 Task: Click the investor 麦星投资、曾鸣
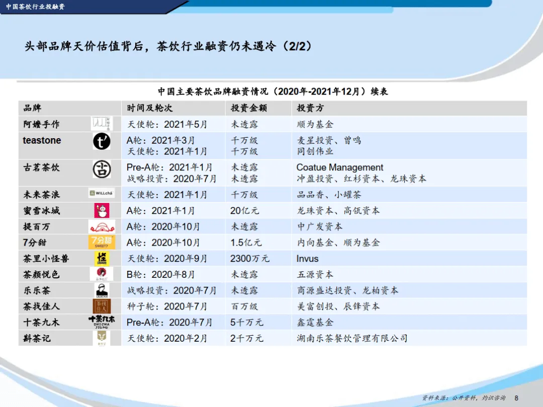tap(329, 140)
